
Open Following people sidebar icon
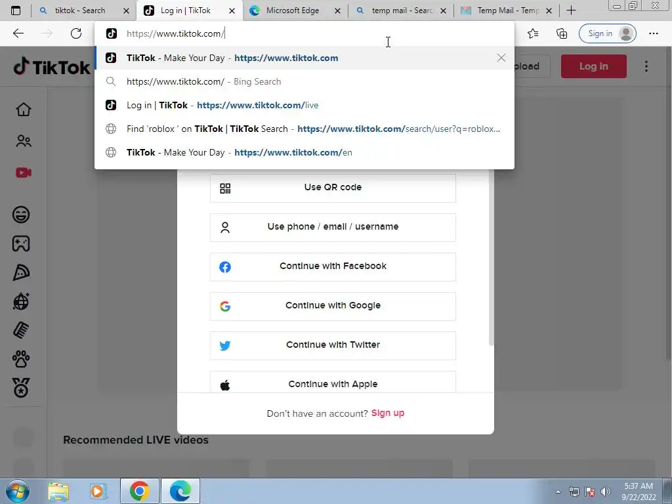click(23, 141)
